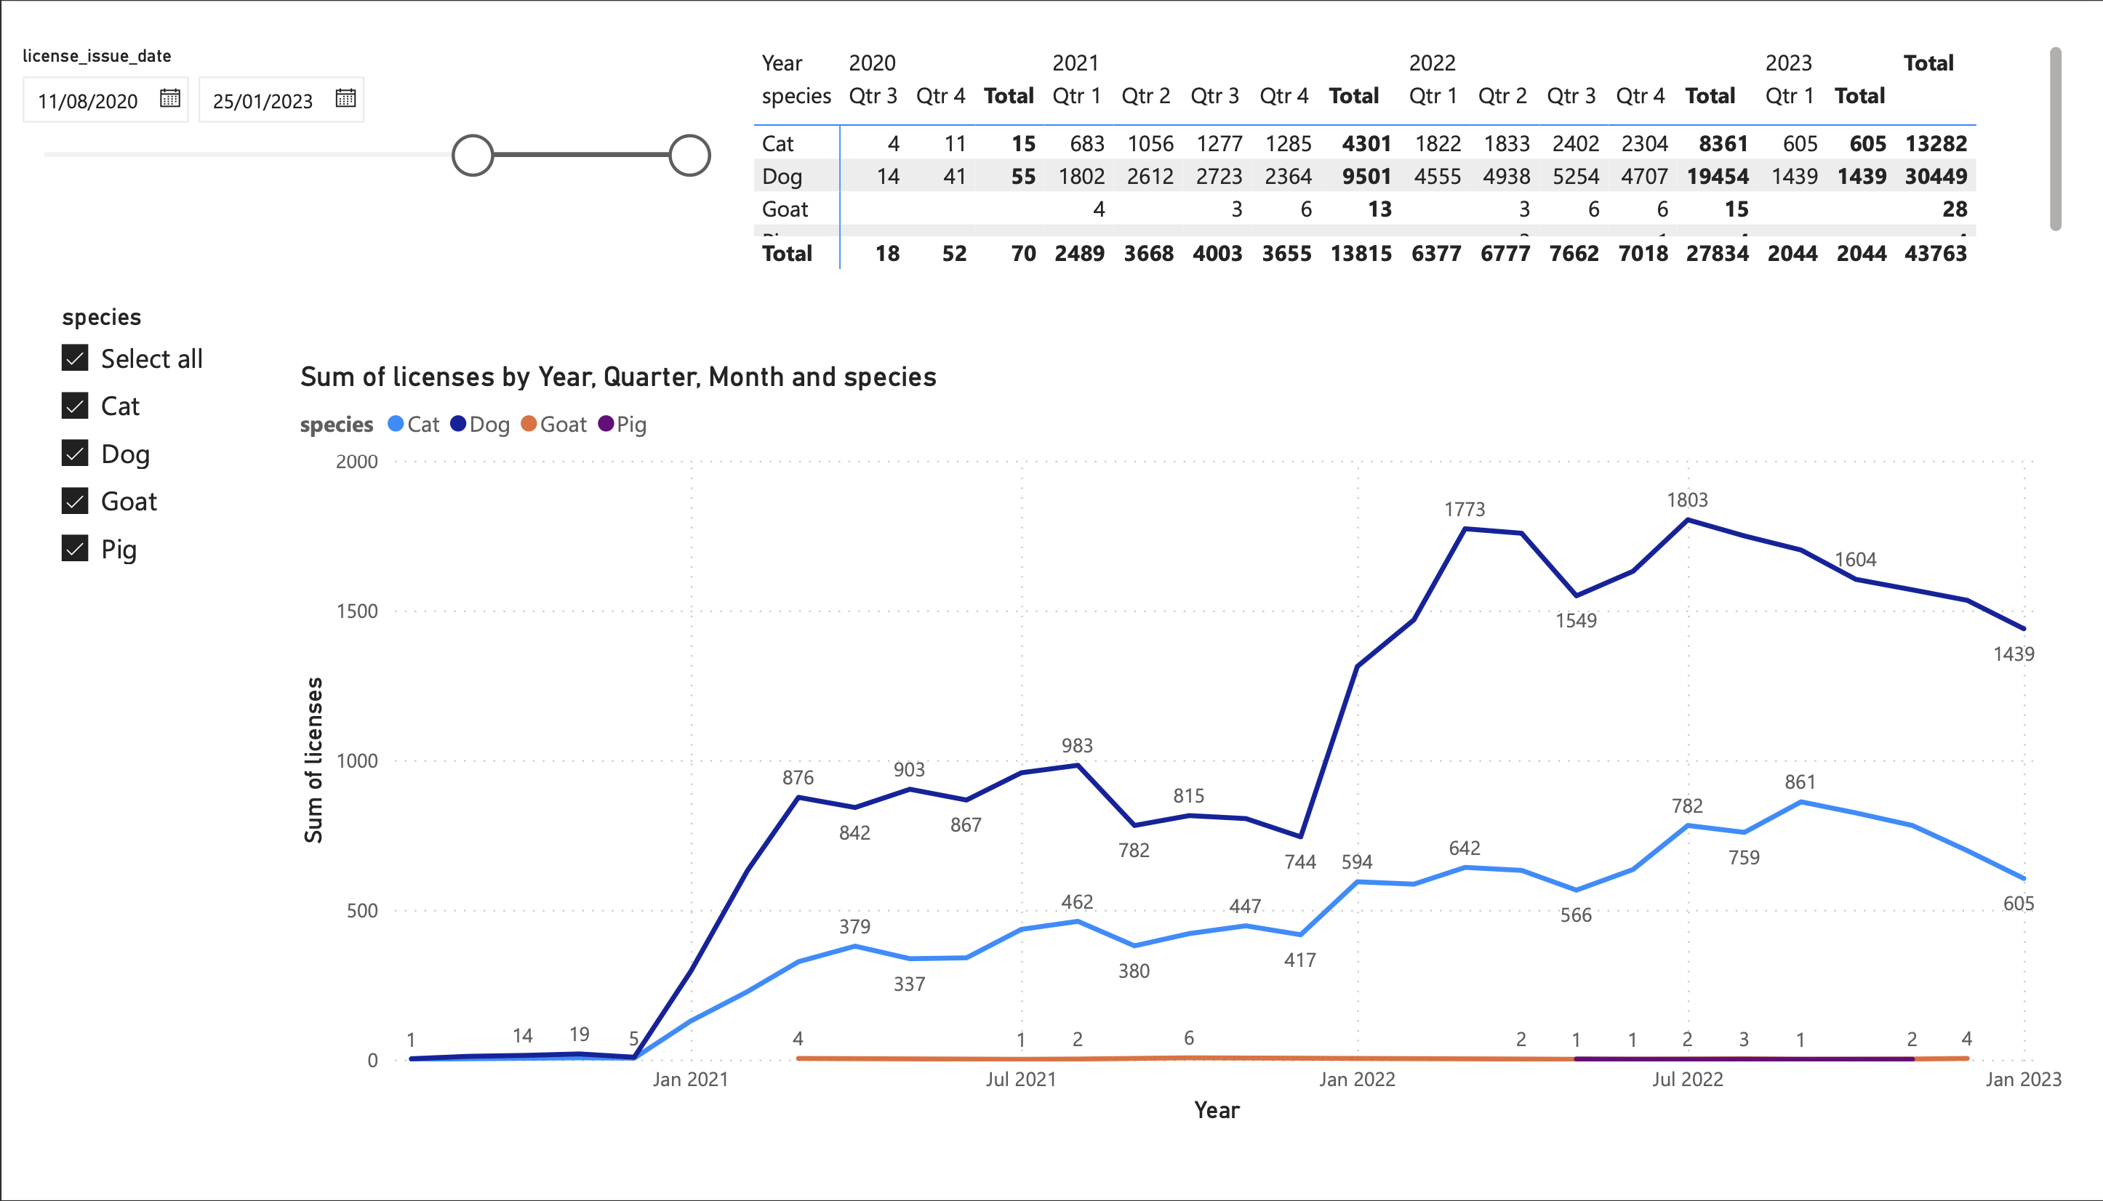Viewport: 2103px width, 1201px height.
Task: Uncheck the Cat species checkbox
Action: point(73,405)
